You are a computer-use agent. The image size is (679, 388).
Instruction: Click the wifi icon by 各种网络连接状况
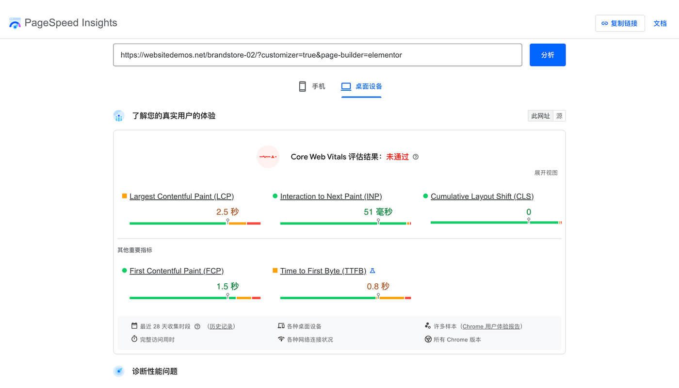[281, 339]
